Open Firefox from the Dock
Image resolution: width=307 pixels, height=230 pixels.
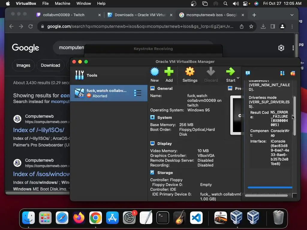pyautogui.click(x=79, y=218)
